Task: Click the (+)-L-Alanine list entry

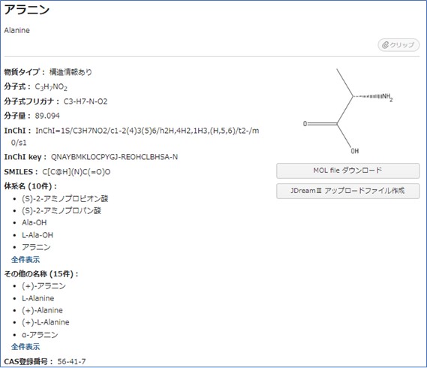Action: point(46,322)
